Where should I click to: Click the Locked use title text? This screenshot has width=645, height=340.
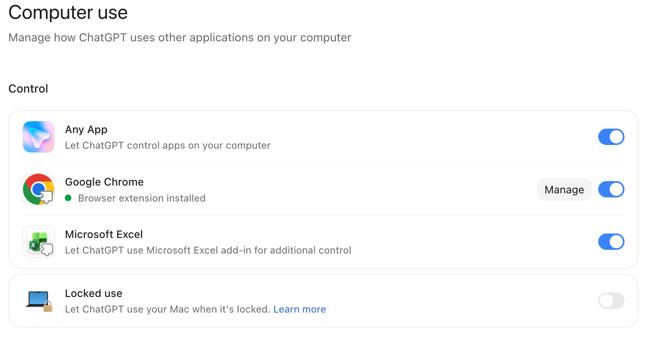pyautogui.click(x=94, y=293)
